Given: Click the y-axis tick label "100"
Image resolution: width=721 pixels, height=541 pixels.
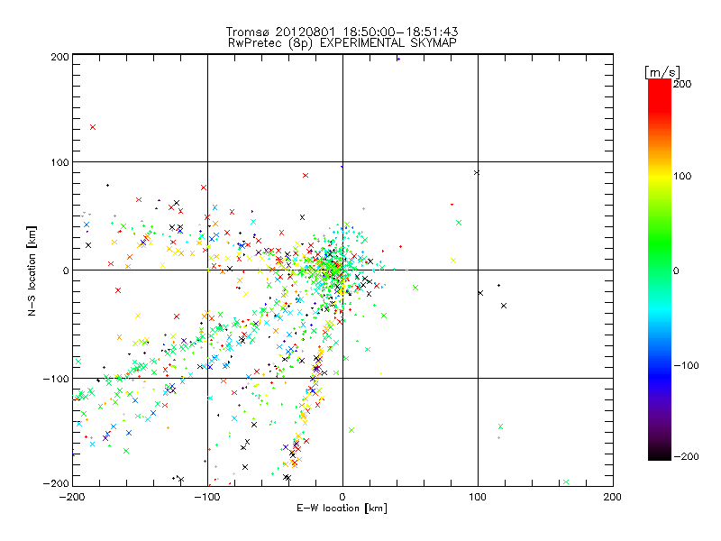Looking at the screenshot, I should (60, 162).
